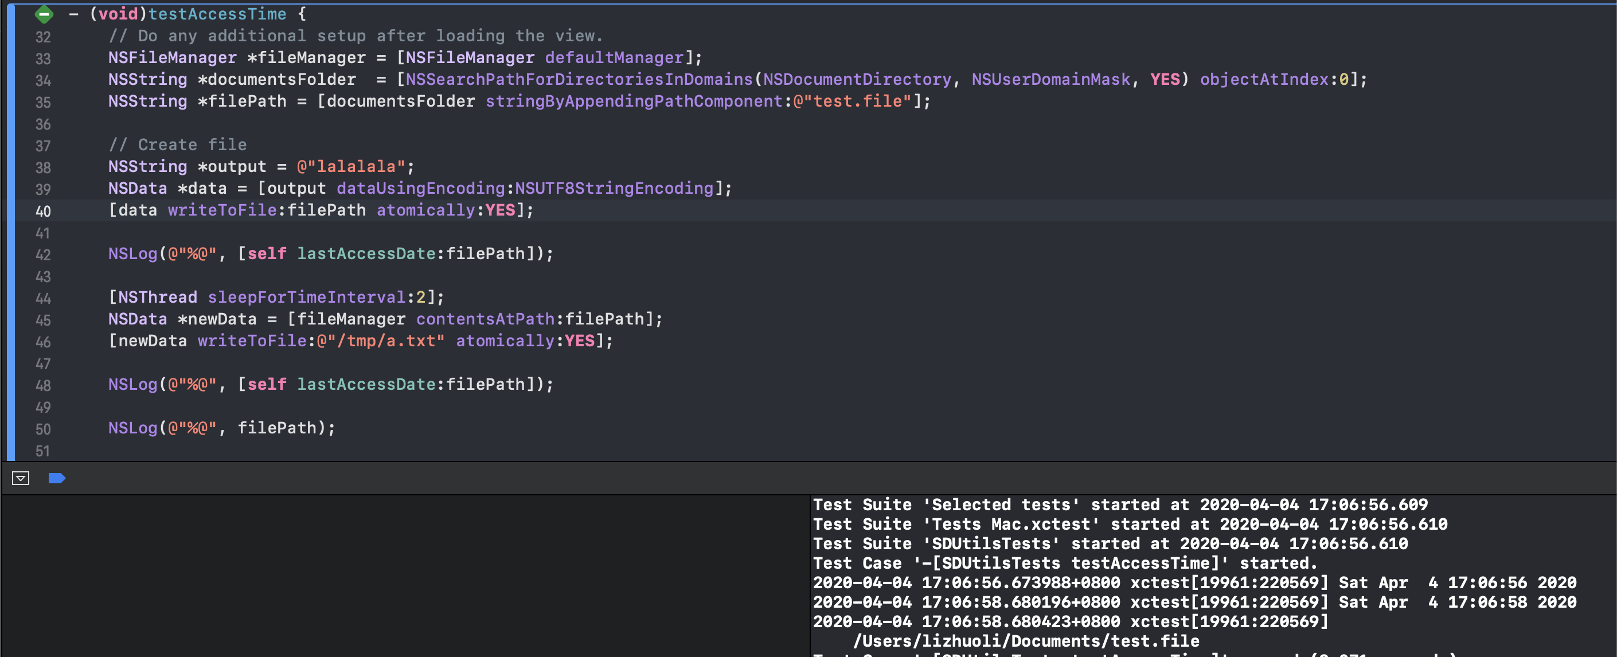The height and width of the screenshot is (657, 1617).
Task: Click the sleepForTimeInterval method call
Action: [x=306, y=297]
